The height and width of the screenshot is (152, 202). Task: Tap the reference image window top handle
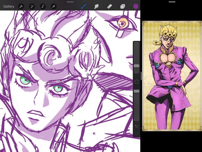coord(172,2)
